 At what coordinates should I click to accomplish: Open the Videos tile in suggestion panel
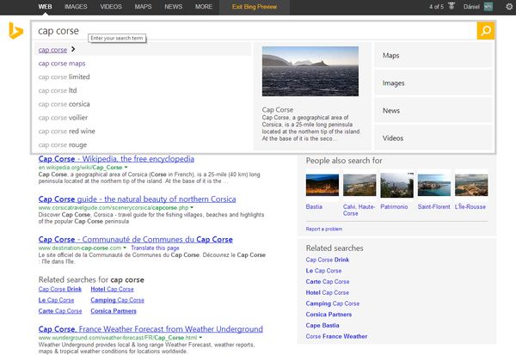tap(433, 138)
